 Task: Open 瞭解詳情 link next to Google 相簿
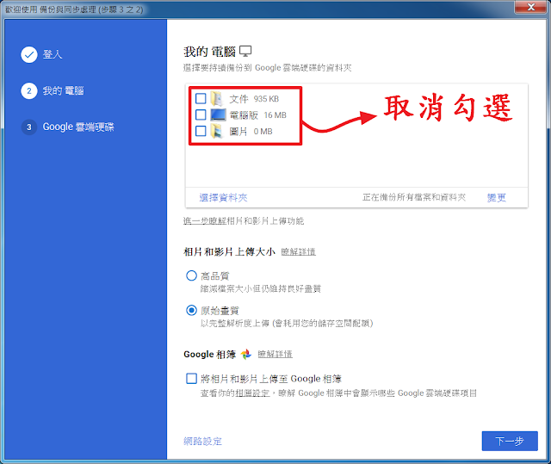pyautogui.click(x=275, y=354)
